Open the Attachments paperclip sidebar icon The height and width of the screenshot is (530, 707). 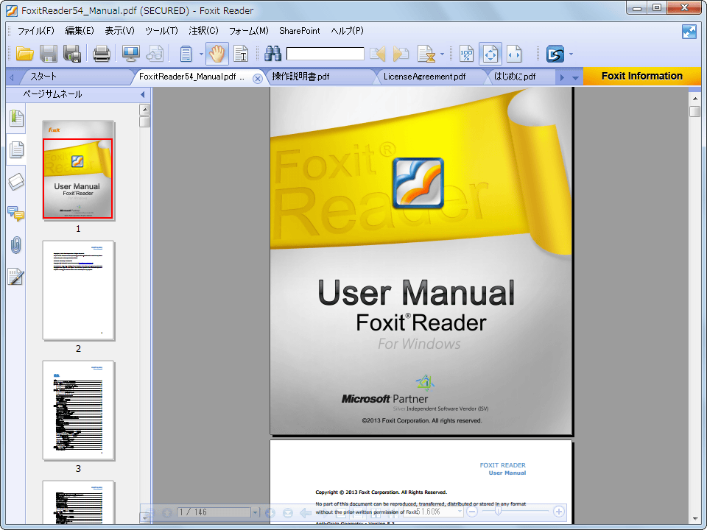[16, 245]
